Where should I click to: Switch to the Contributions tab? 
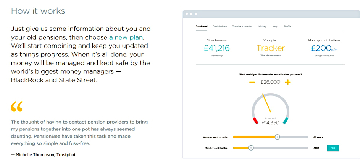click(x=220, y=27)
